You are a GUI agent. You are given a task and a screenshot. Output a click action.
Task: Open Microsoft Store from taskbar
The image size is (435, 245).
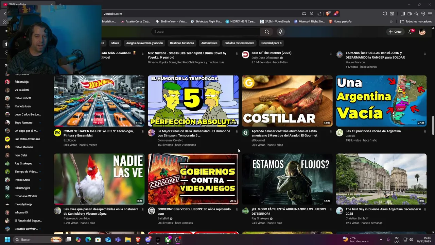click(98, 240)
